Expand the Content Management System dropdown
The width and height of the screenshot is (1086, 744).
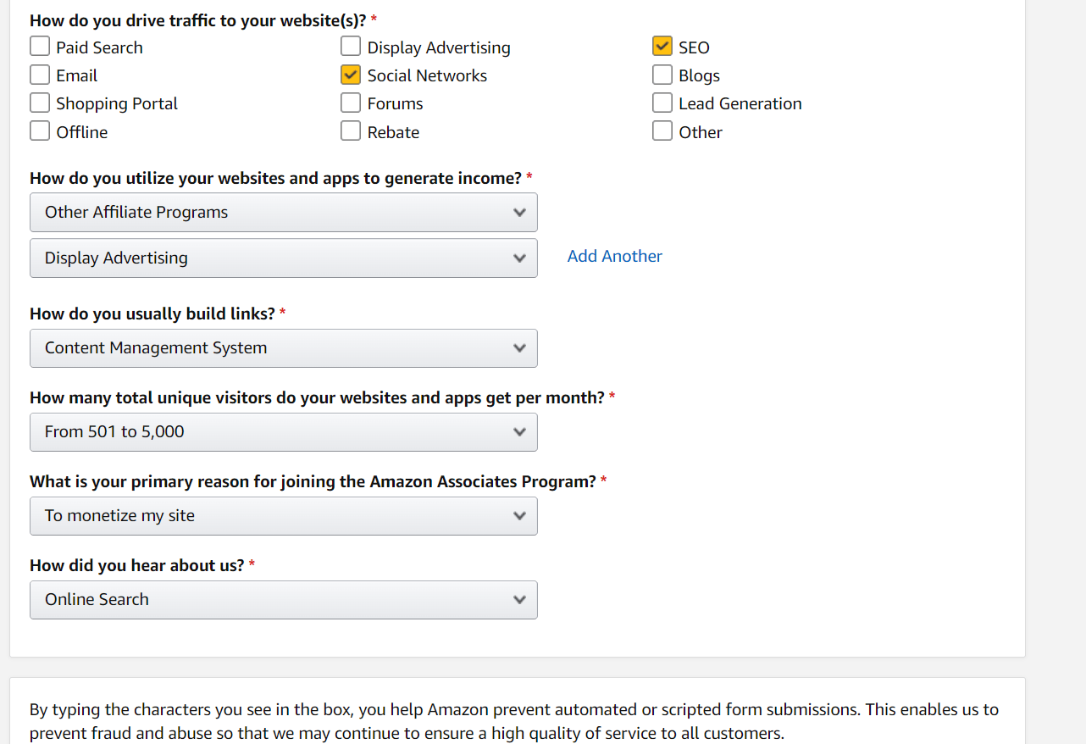(284, 347)
